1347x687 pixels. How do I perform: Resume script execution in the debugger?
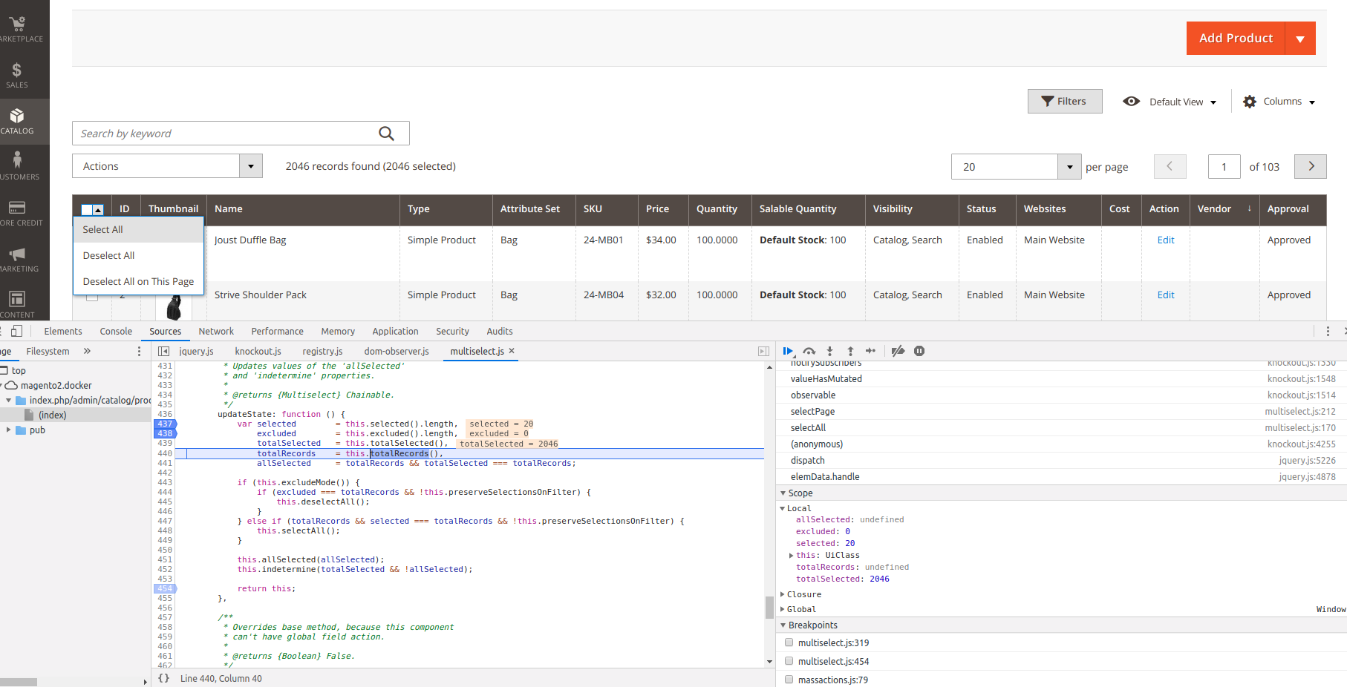tap(789, 351)
